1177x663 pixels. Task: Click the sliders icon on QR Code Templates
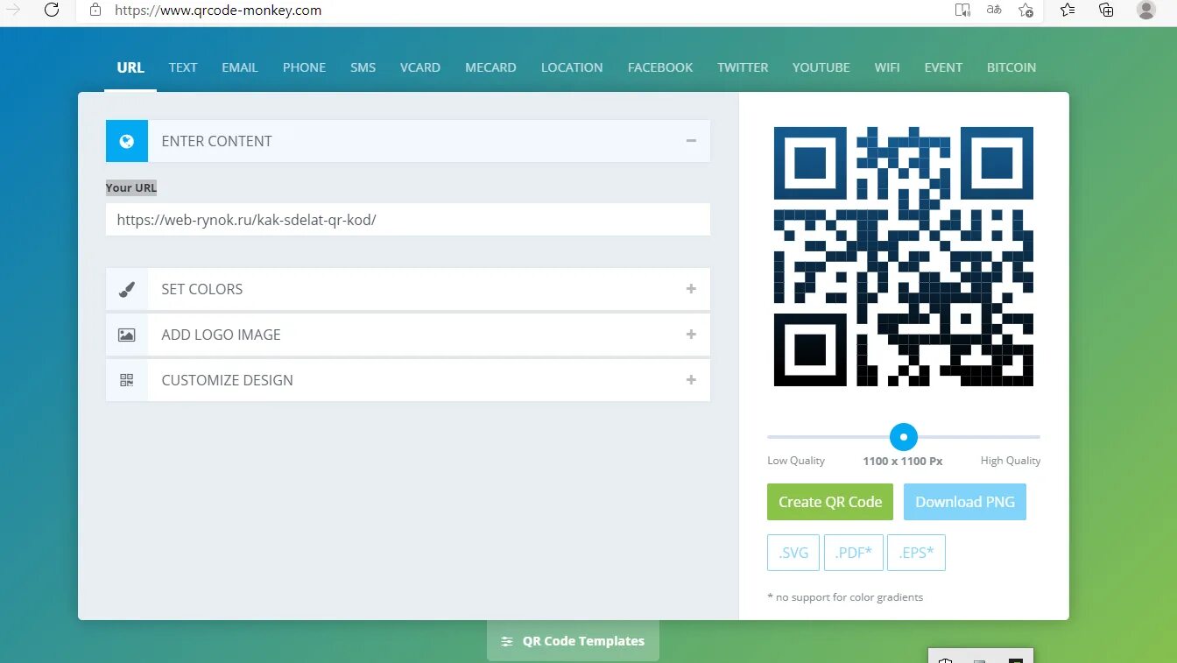(x=507, y=641)
